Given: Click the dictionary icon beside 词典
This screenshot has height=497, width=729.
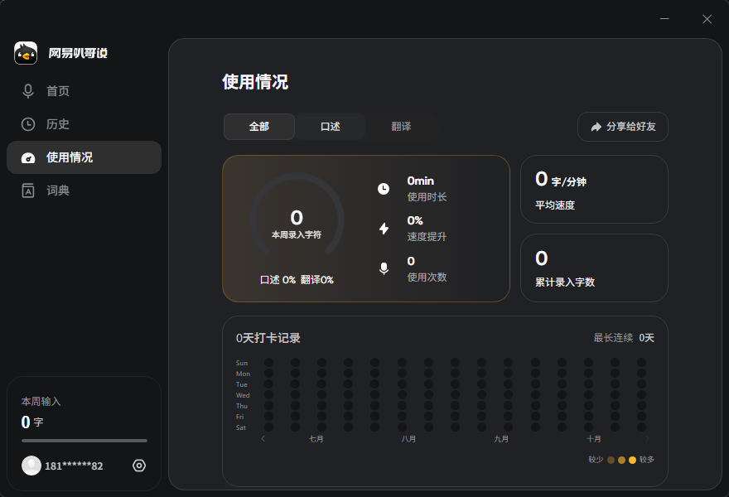Looking at the screenshot, I should [28, 191].
